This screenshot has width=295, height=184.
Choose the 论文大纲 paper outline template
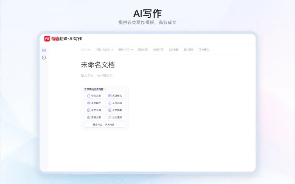94,110
